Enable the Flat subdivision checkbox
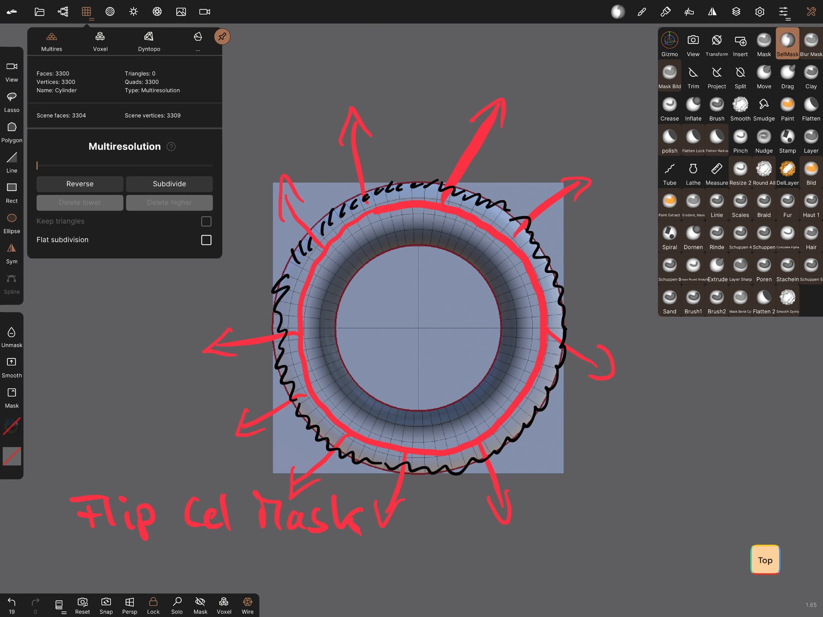 click(x=206, y=240)
